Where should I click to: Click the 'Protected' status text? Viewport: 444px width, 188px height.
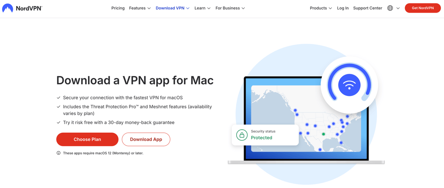coord(261,138)
